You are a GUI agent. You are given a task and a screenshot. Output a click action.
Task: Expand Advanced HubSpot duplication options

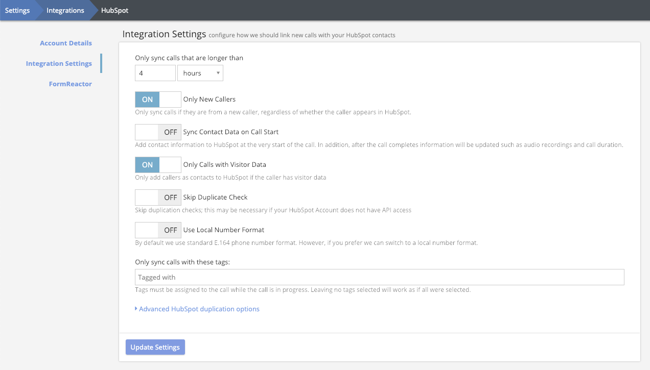coord(199,309)
